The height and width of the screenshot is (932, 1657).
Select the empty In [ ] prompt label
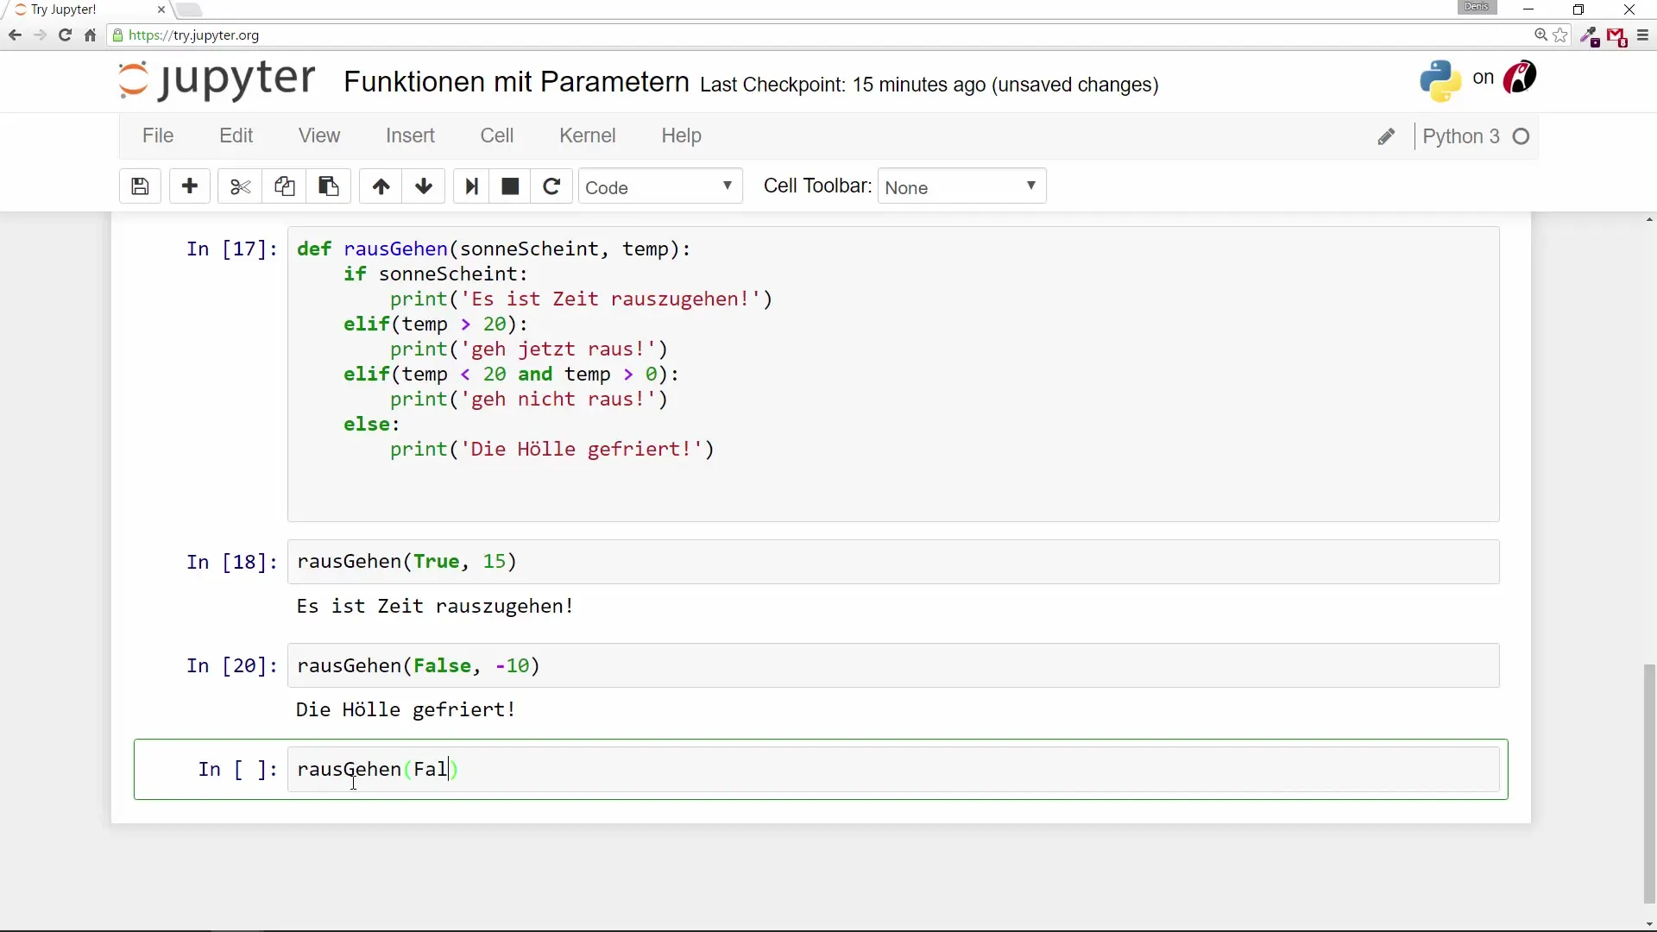pos(237,770)
